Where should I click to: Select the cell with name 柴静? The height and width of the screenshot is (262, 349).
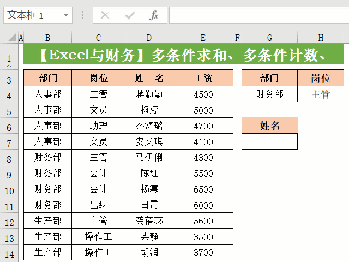coord(149,236)
